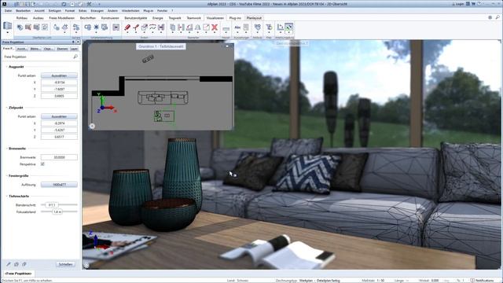Click the Abc text icon in ribbon

click(237, 28)
